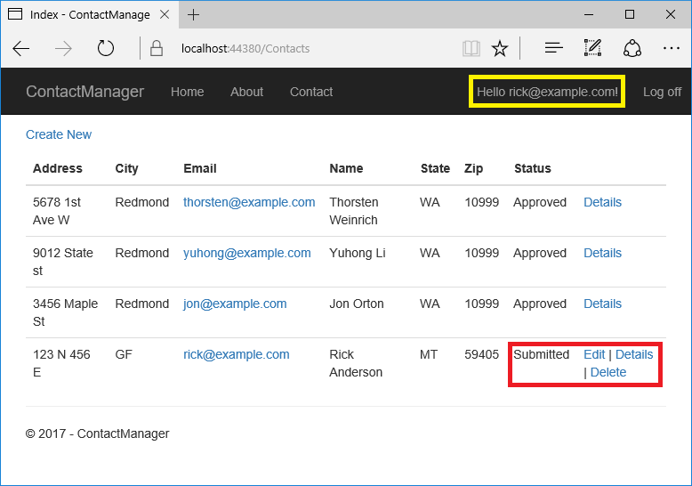Add page to favorites with star icon
Image resolution: width=692 pixels, height=486 pixels.
coord(500,49)
